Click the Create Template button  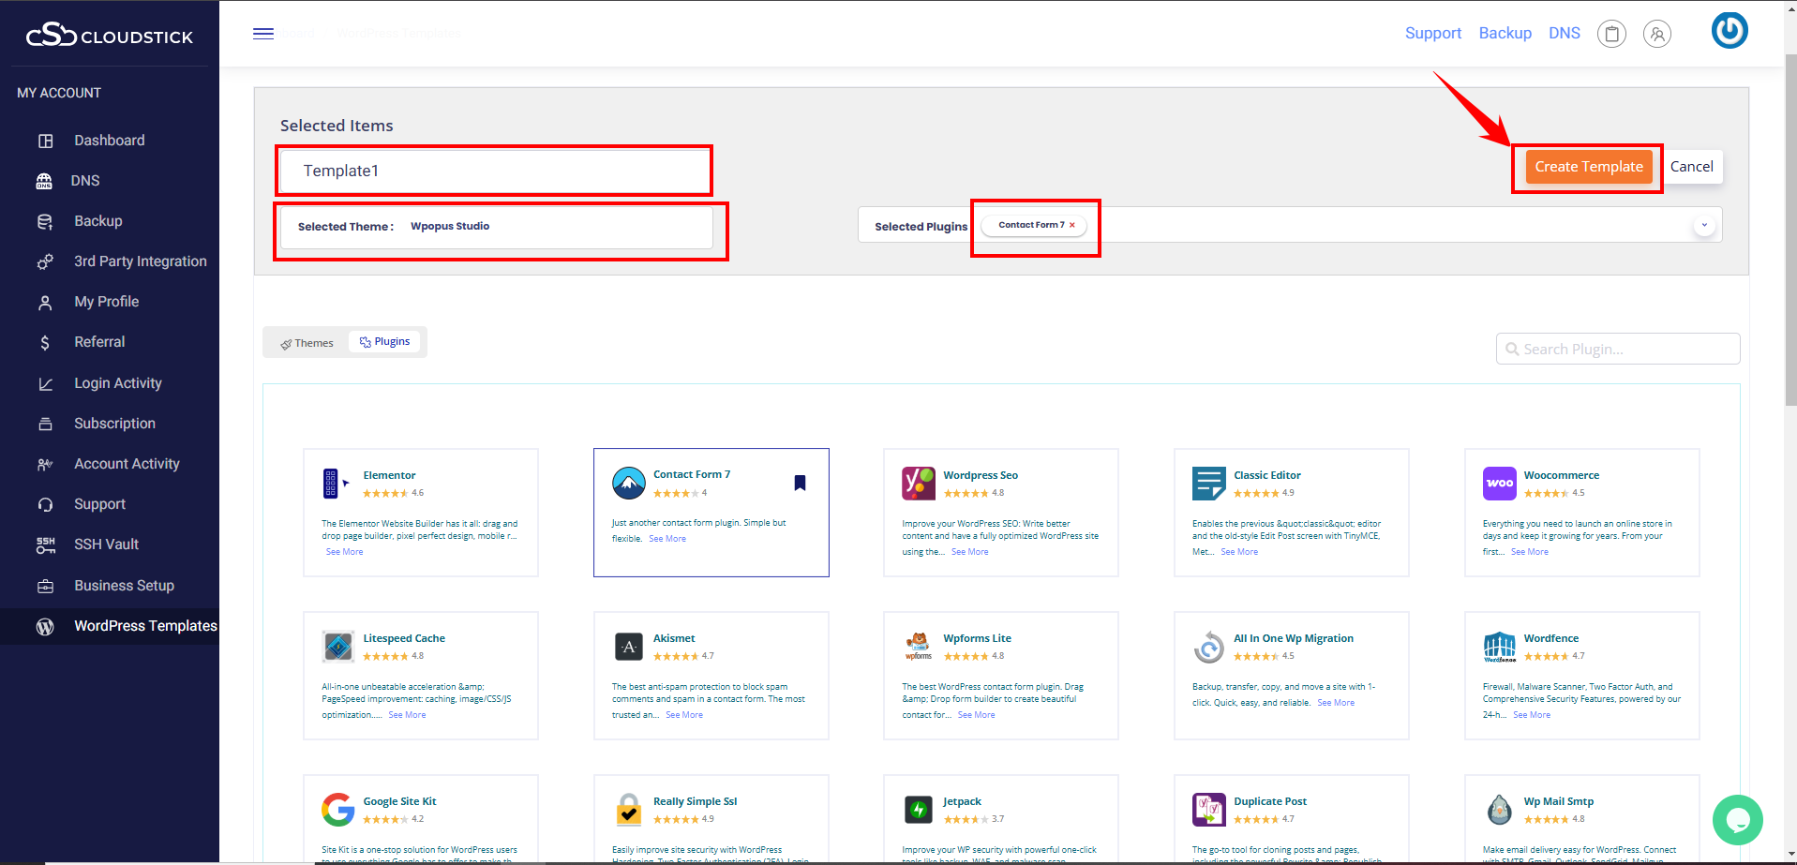coord(1588,167)
